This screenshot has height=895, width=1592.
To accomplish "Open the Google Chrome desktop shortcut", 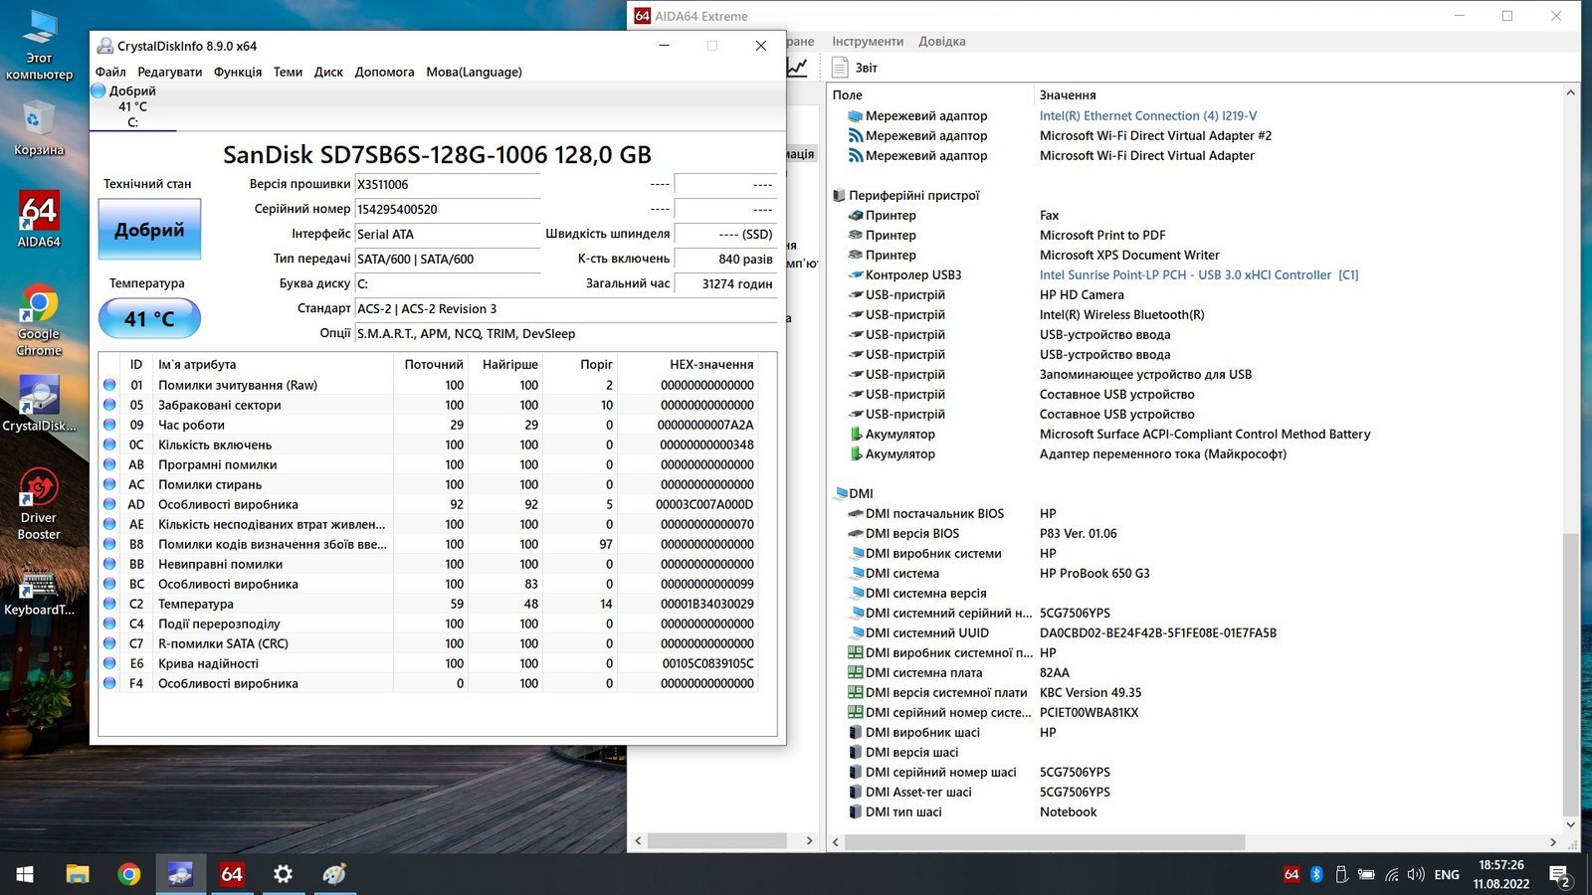I will click(39, 320).
